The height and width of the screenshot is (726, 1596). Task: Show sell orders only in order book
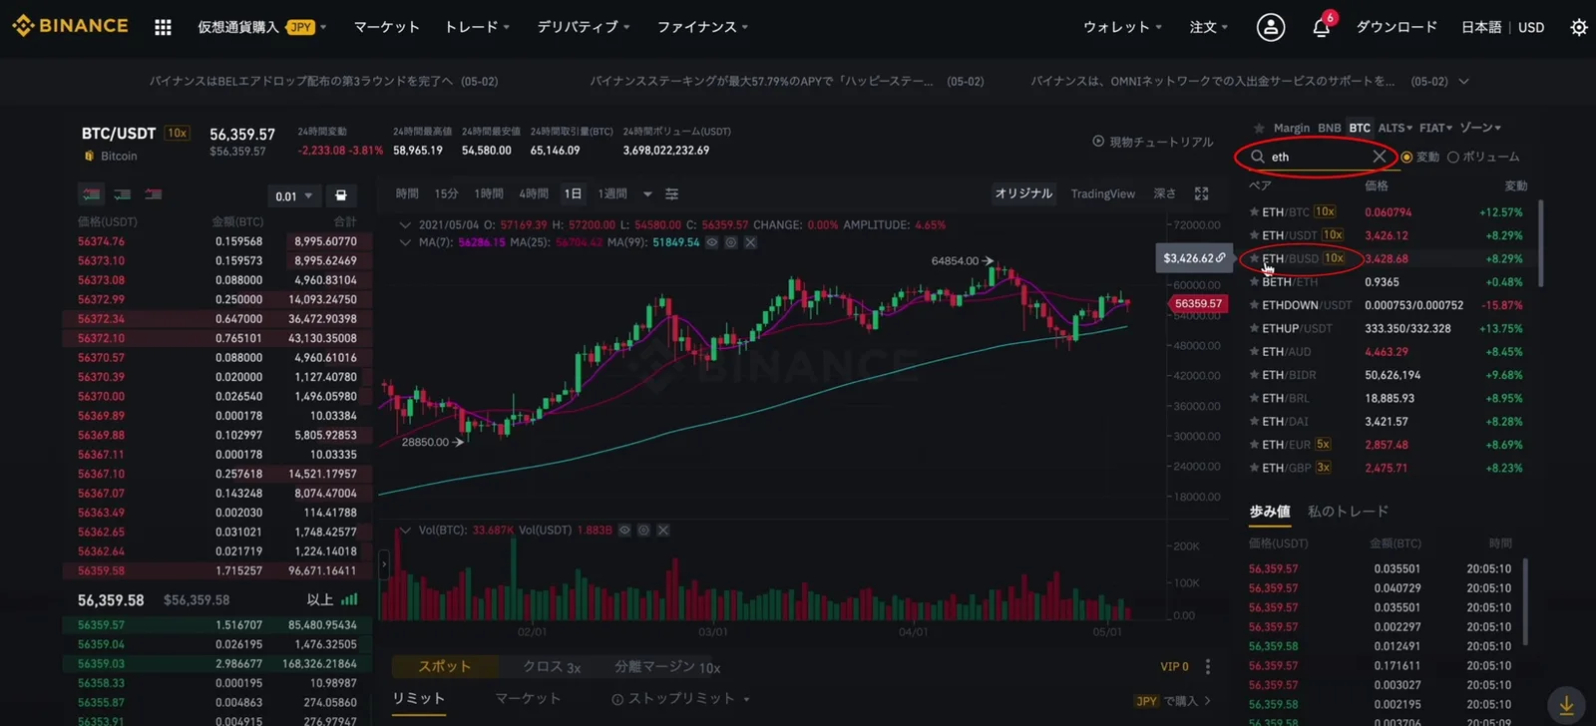pos(154,194)
